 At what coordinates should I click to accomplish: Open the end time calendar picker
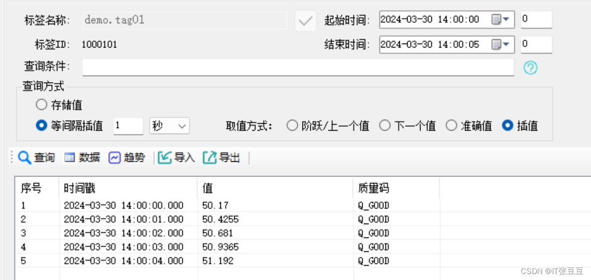pos(501,45)
